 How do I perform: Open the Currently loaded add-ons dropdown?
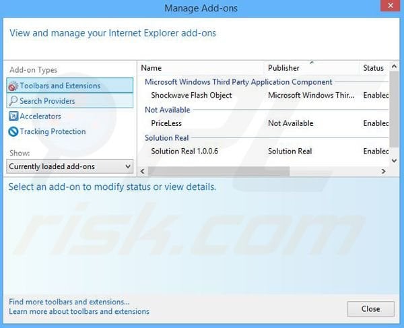coord(70,166)
